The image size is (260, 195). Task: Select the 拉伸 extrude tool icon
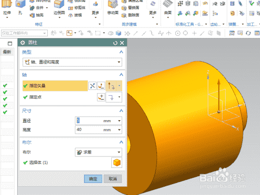pos(7,4)
